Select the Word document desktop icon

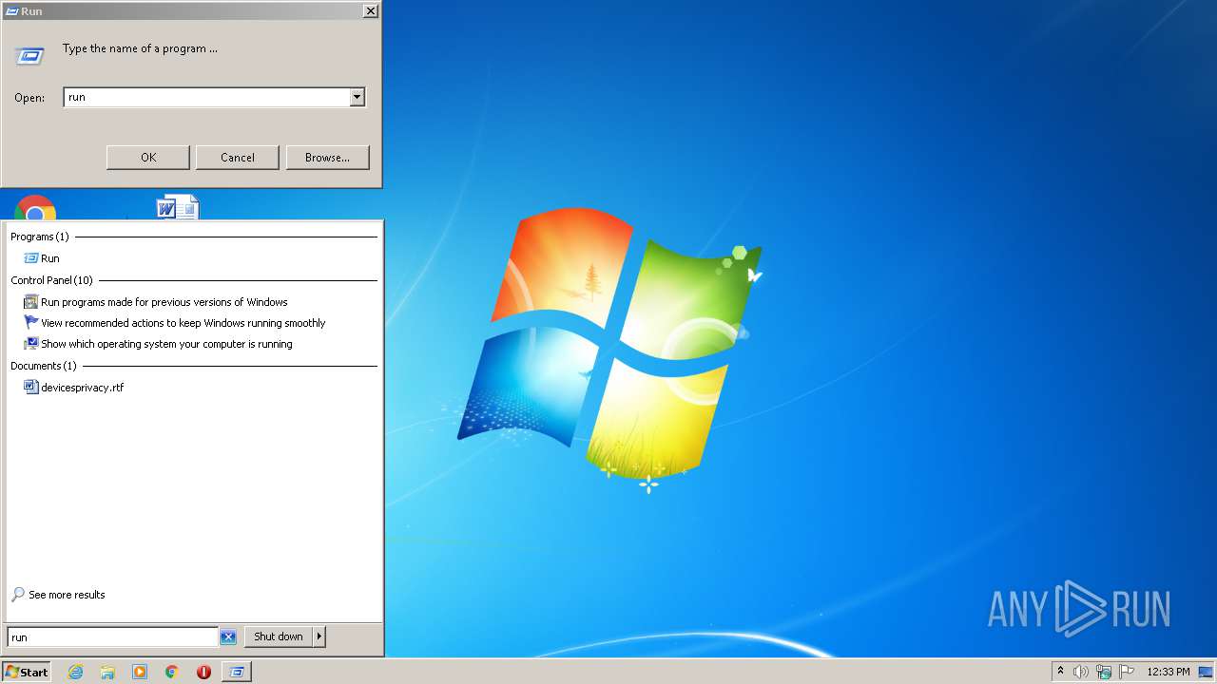178,207
